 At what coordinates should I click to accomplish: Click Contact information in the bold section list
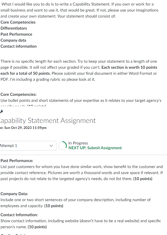pyautogui.click(x=19, y=46)
